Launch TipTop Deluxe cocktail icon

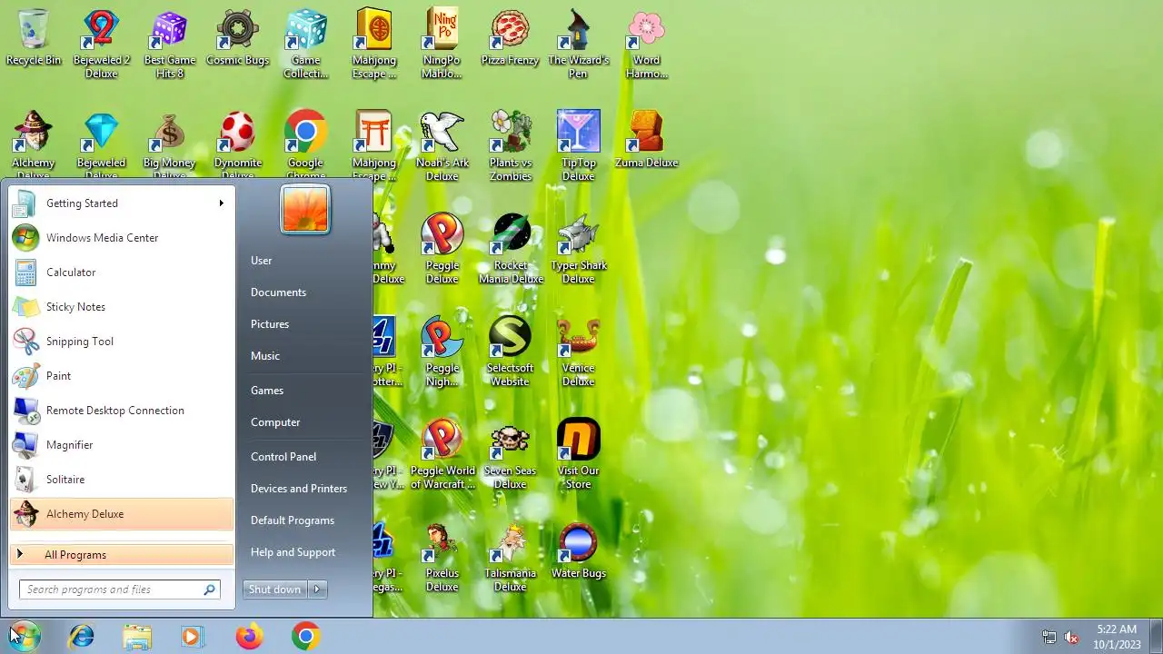coord(579,146)
